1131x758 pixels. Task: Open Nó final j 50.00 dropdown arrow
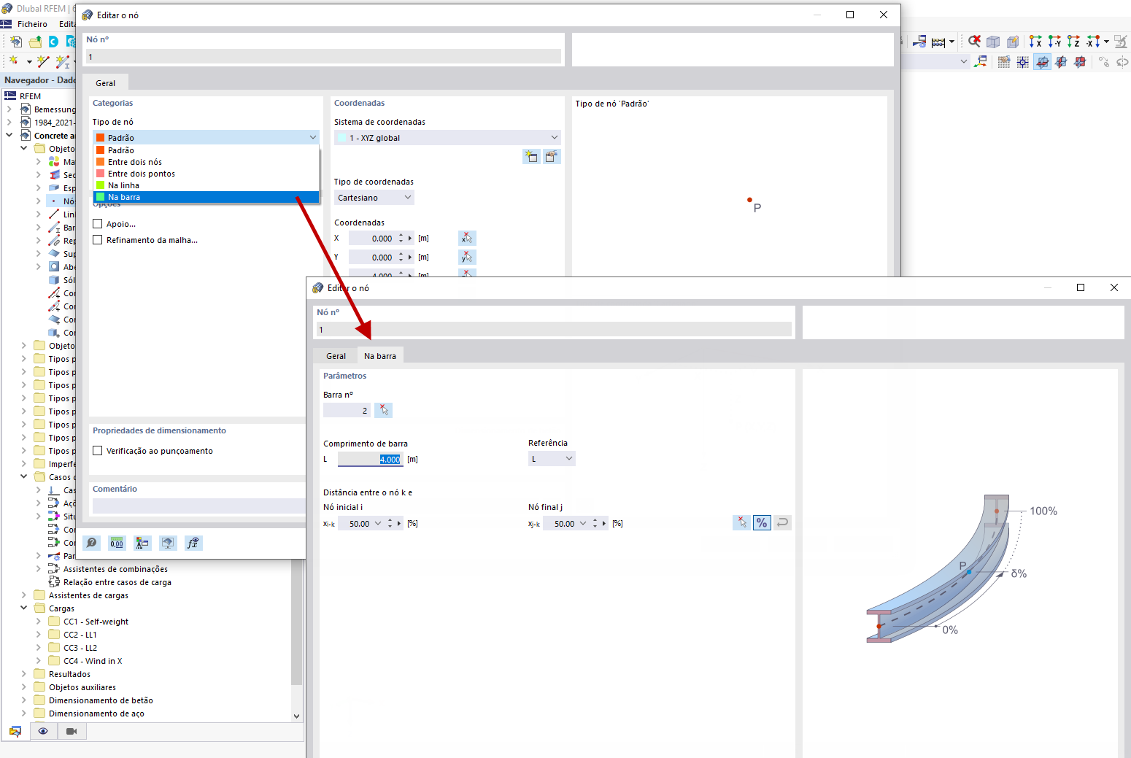click(x=583, y=523)
